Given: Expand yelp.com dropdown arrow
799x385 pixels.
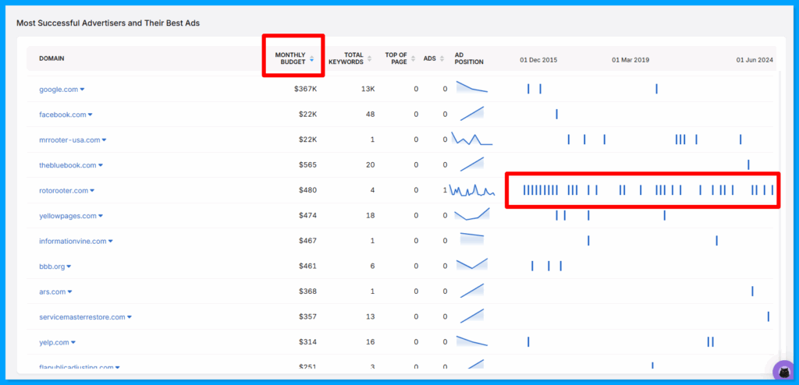Looking at the screenshot, I should tap(73, 343).
